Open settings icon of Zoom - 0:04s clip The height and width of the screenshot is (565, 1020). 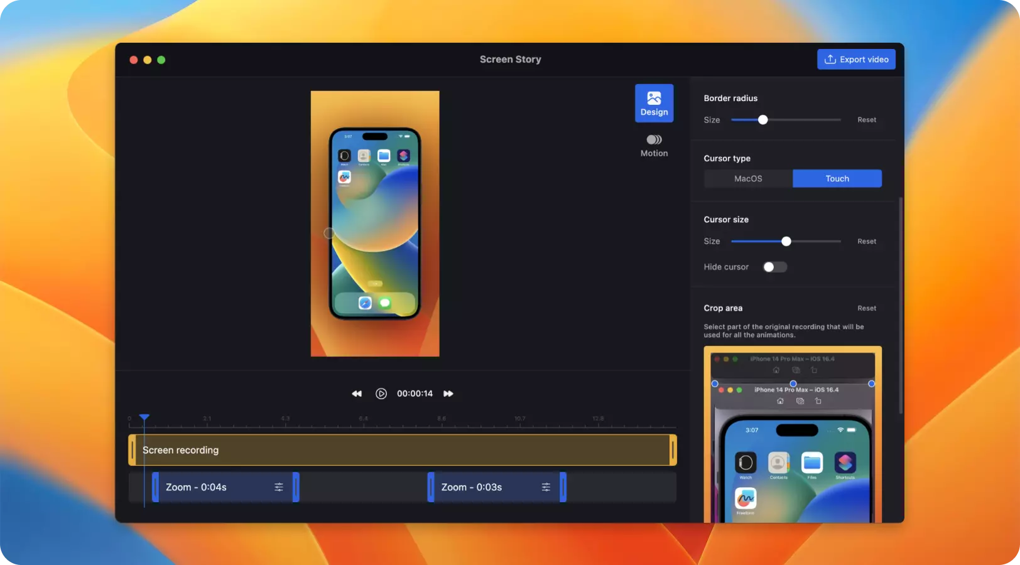click(279, 487)
